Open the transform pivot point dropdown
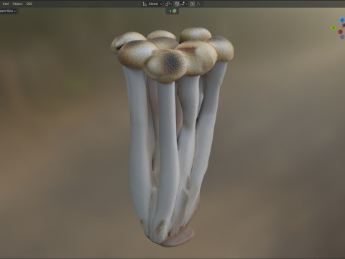 point(169,4)
